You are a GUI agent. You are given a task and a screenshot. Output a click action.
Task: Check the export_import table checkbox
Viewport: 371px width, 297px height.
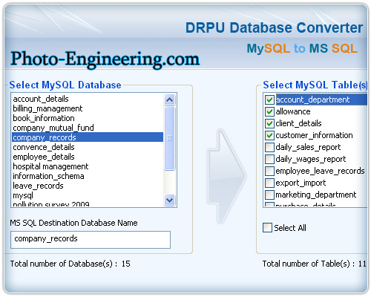click(x=269, y=183)
